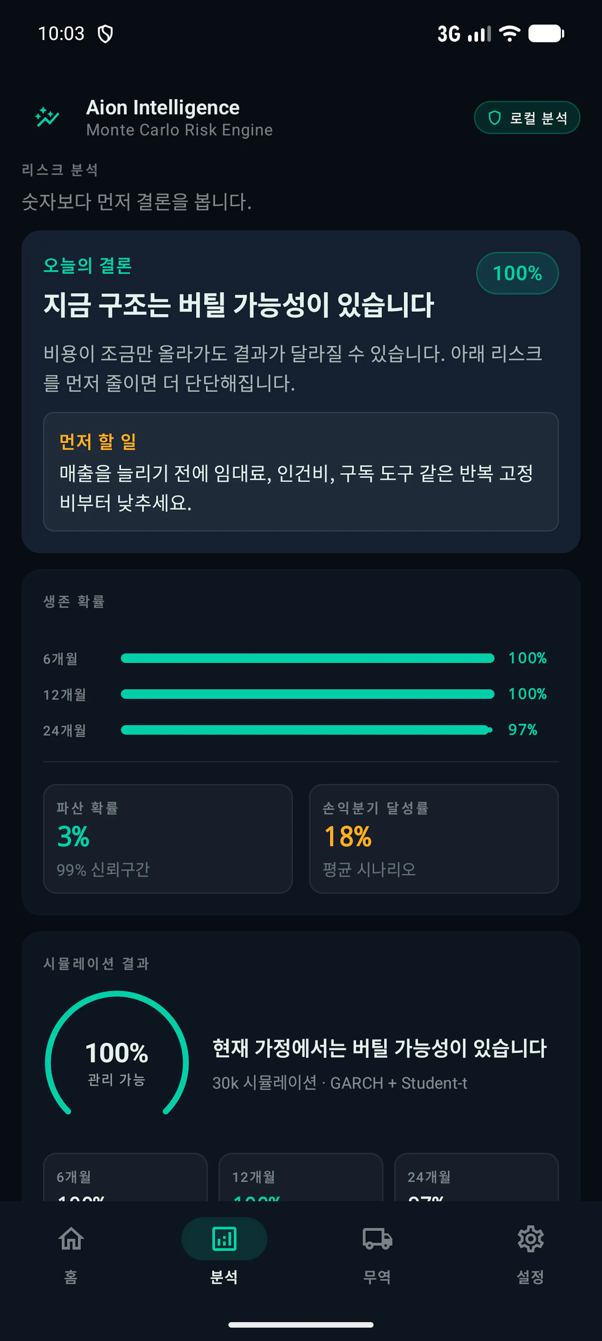
Task: Tap the 지금 구조는 버틸 가능성이 있습니다 headline
Action: coord(238,305)
